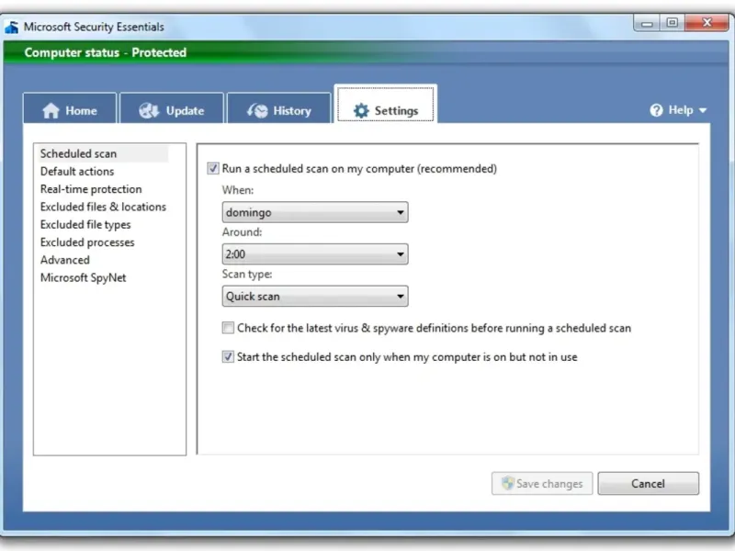The width and height of the screenshot is (735, 551).
Task: Select the Settings tab
Action: click(x=385, y=105)
